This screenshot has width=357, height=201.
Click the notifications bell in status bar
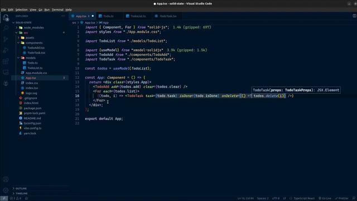coord(354,198)
